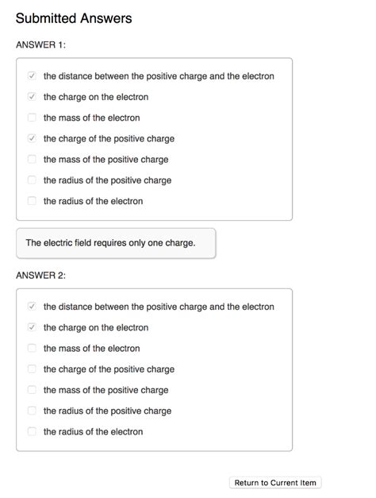Screen dimensions: 376x498
Task: Check Answer 2 radius of the positive charge
Action: 32,411
